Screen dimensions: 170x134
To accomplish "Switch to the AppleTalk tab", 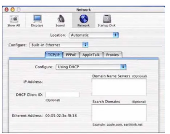I will (91, 55).
